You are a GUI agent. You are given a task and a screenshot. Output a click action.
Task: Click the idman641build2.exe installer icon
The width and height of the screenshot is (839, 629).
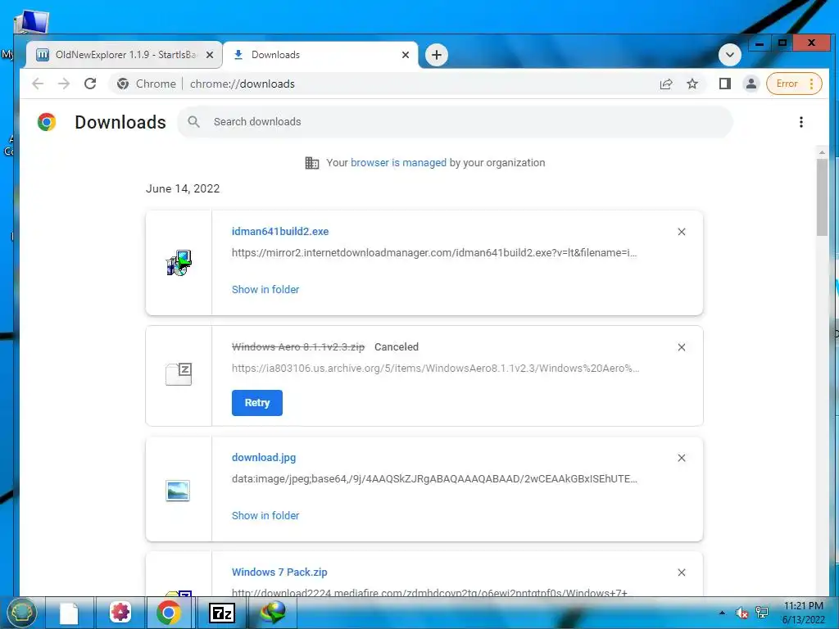(x=179, y=263)
